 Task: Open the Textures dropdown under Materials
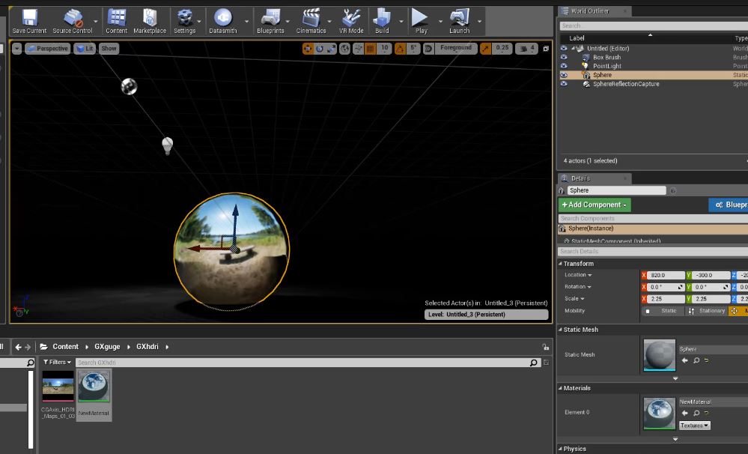pyautogui.click(x=694, y=426)
